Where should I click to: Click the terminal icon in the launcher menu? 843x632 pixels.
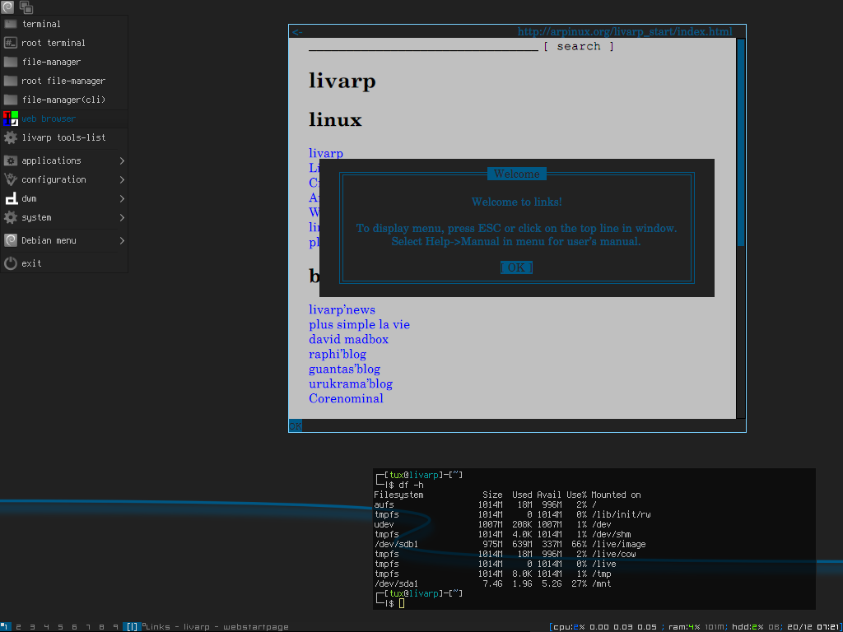[x=10, y=24]
